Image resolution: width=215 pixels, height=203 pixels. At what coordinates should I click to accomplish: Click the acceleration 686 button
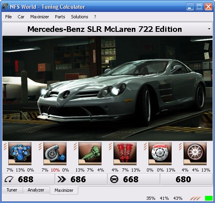coord(81,179)
